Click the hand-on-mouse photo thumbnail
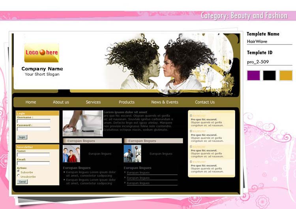296x209 pixels. click(x=82, y=123)
